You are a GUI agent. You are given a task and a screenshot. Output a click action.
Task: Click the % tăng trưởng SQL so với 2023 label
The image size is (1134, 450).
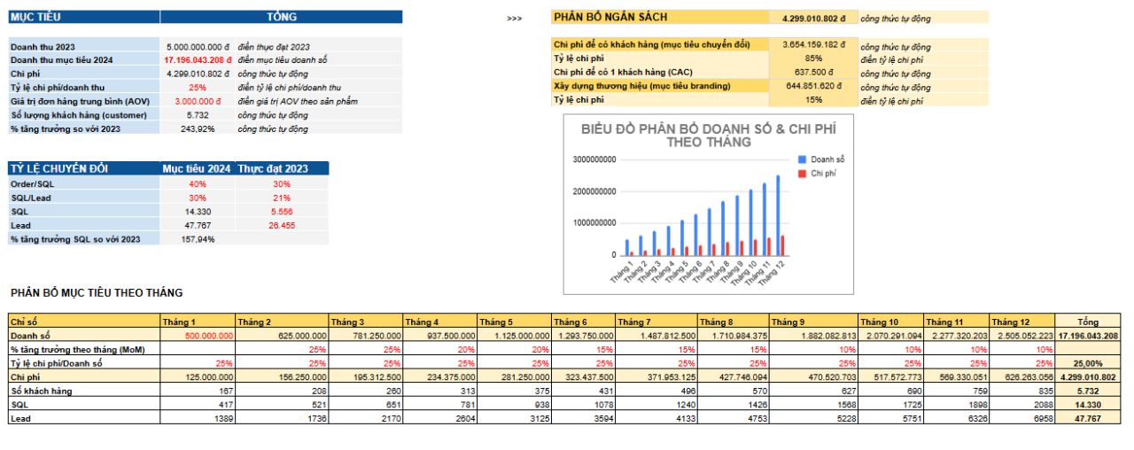(x=84, y=239)
